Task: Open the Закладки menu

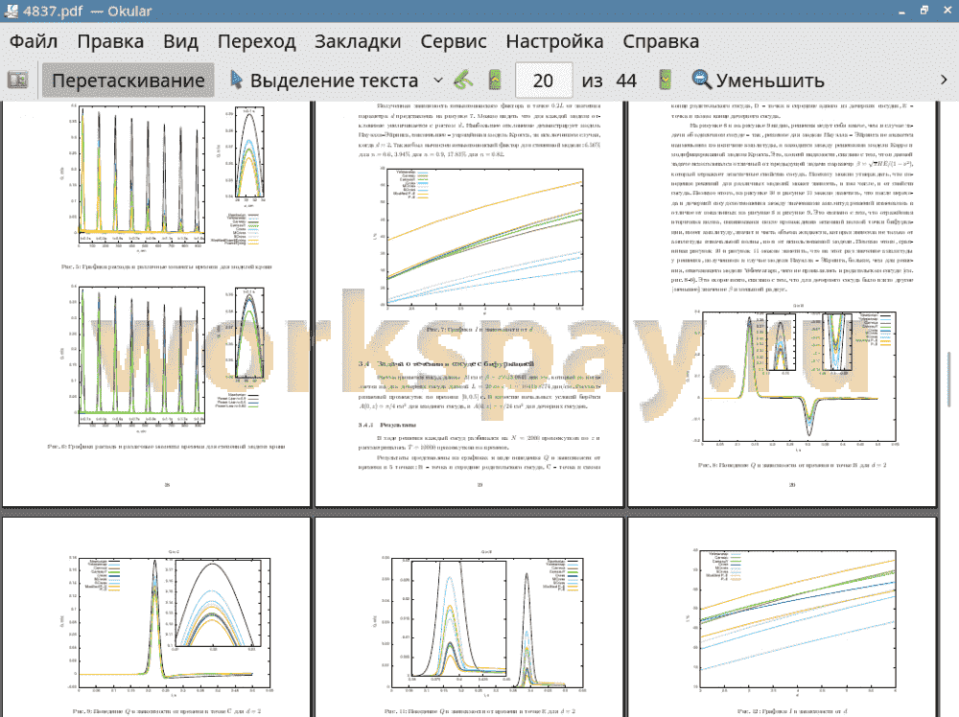Action: [358, 41]
